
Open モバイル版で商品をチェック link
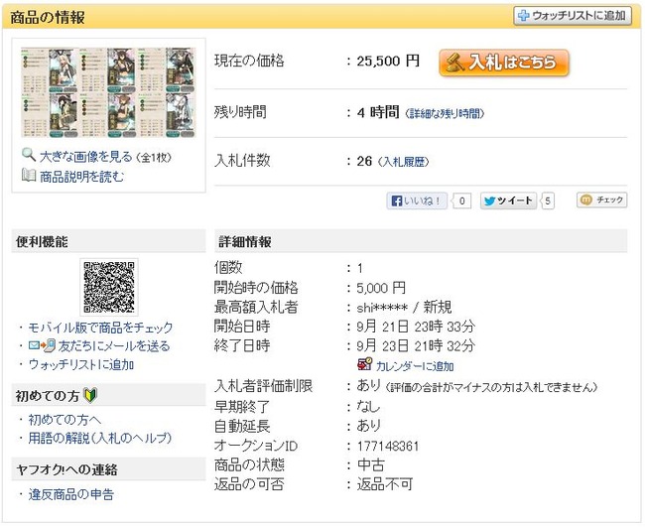(x=100, y=328)
